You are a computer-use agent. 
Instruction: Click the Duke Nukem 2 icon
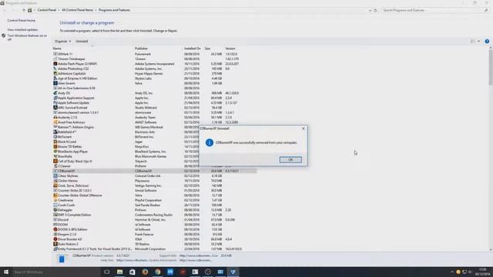(55, 244)
